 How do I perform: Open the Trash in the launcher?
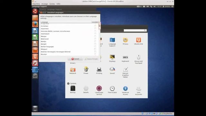click(x=35, y=109)
